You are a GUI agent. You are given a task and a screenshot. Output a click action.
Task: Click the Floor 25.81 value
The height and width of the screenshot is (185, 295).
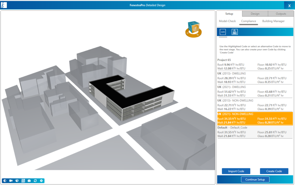[269, 132]
